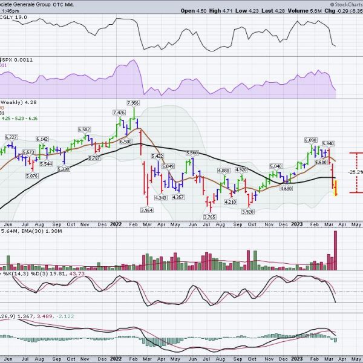Select the 6.582 high price label

coord(84,129)
